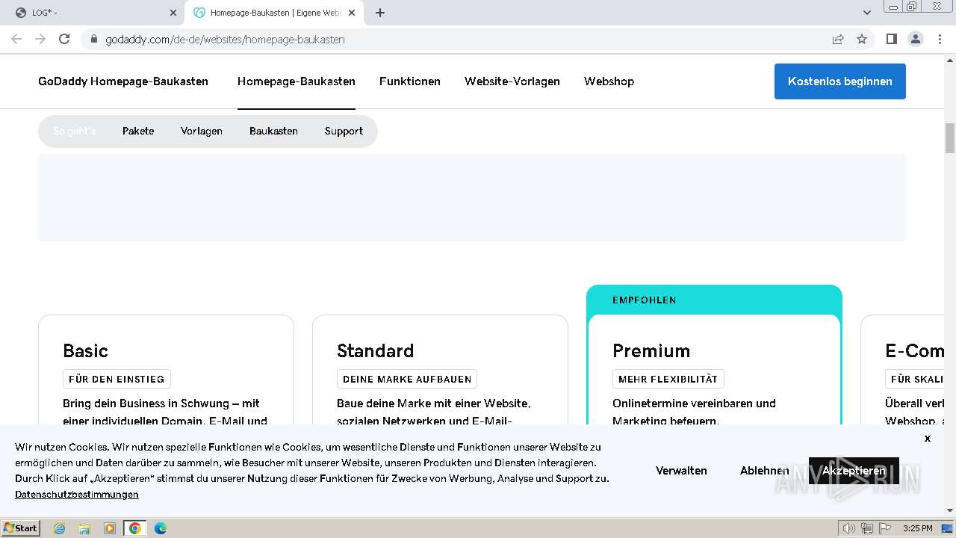
Task: Click Ablehnen in the cookie banner
Action: [764, 471]
